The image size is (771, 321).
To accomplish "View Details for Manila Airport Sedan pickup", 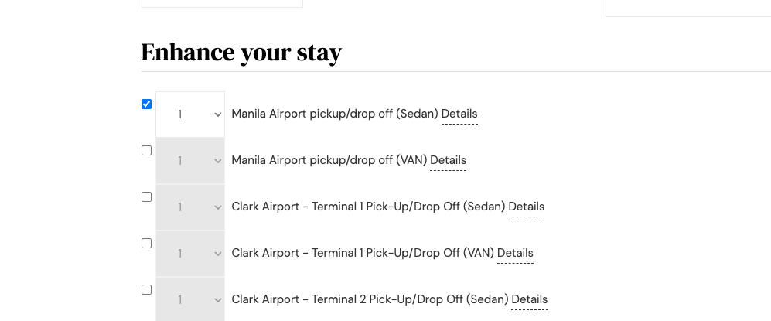I will (x=459, y=114).
